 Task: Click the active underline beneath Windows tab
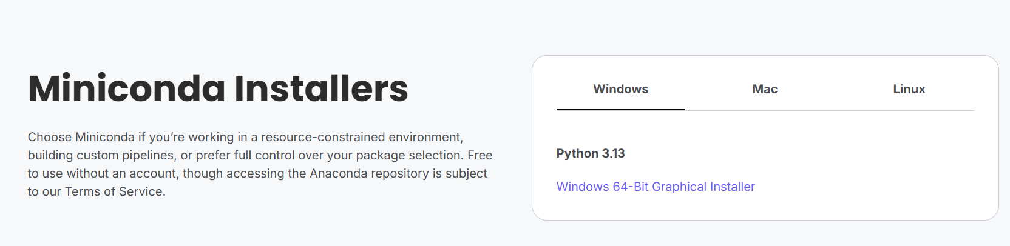pos(620,110)
